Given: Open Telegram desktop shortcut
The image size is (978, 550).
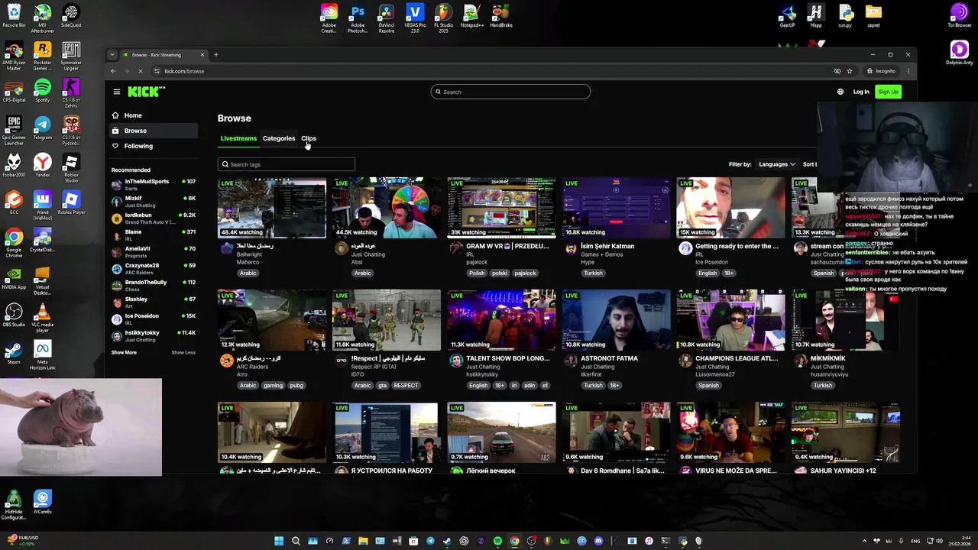Looking at the screenshot, I should click(43, 128).
